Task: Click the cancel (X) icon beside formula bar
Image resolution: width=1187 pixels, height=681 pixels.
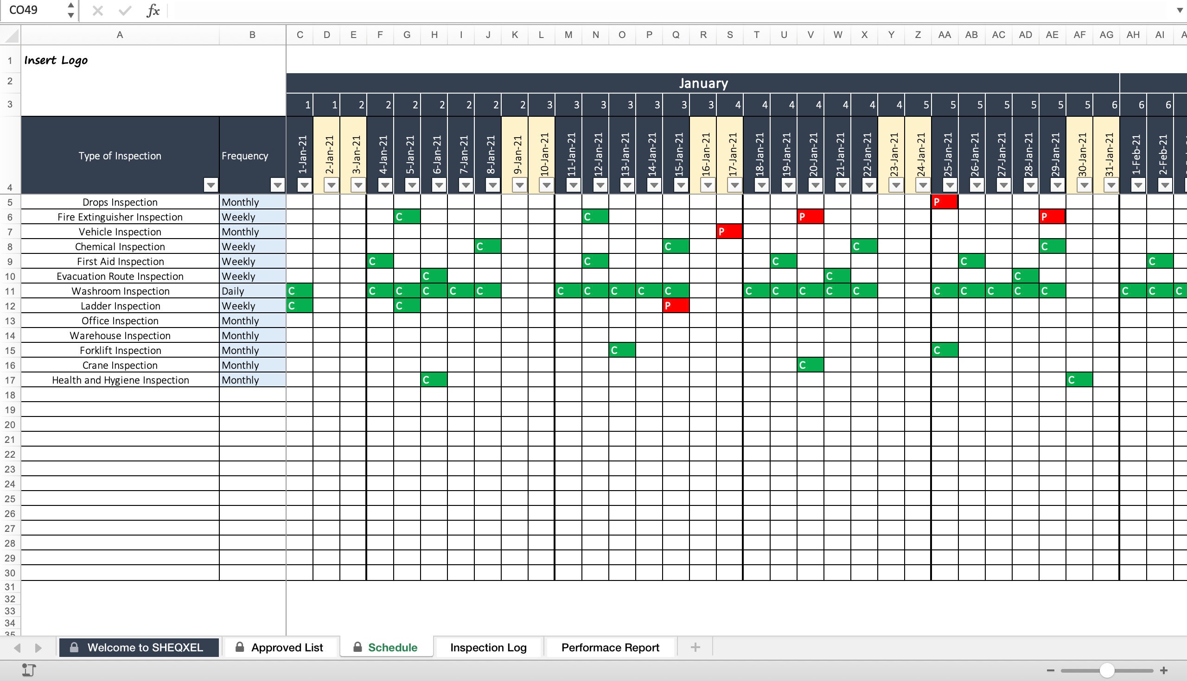Action: pyautogui.click(x=98, y=10)
